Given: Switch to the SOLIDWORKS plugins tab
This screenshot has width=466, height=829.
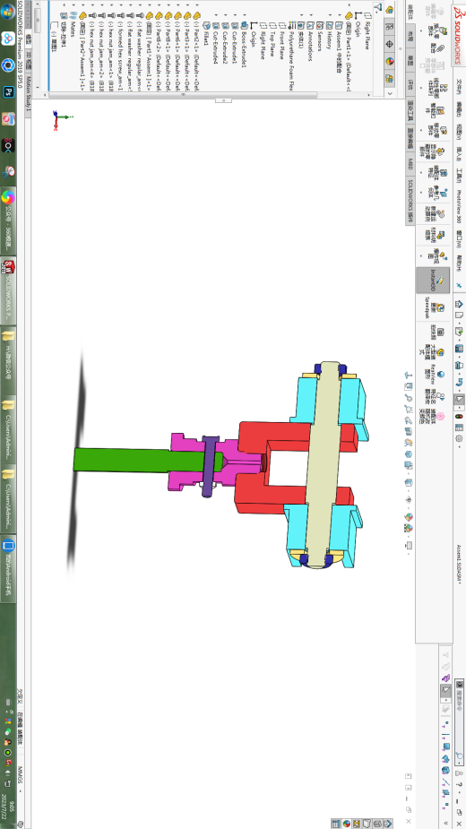Looking at the screenshot, I should pos(410,201).
